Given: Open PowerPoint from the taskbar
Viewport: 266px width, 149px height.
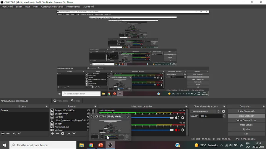Looking at the screenshot, I should [x=100, y=145].
